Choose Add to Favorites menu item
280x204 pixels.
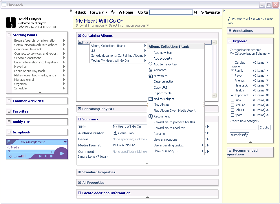tap(165, 64)
